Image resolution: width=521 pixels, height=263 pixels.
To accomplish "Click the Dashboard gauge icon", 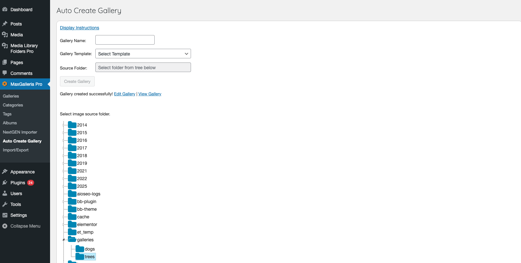I will (x=5, y=10).
